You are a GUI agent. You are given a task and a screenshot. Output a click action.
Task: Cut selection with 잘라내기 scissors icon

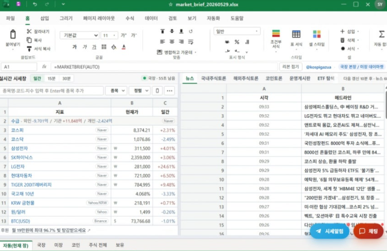[29, 31]
